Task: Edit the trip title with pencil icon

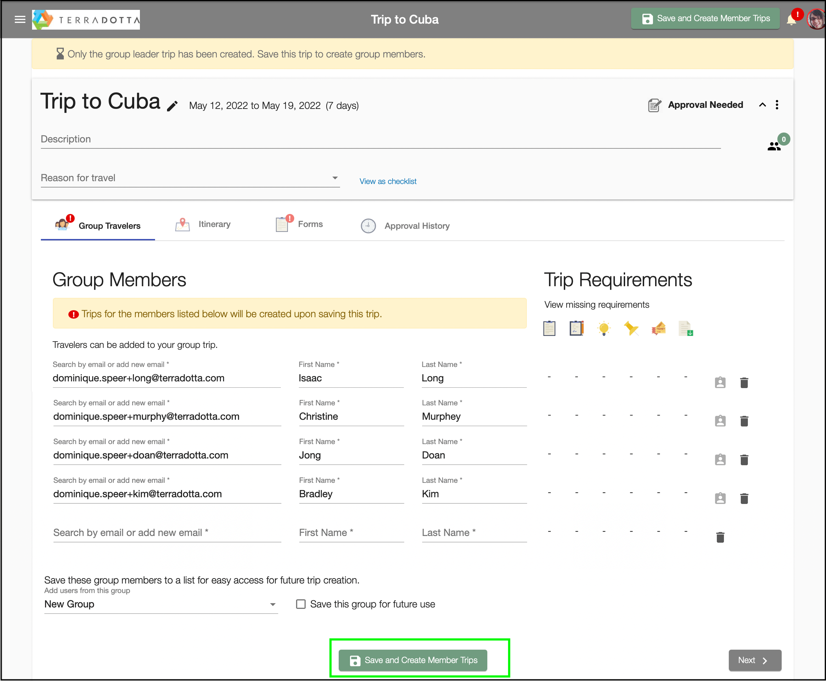Action: tap(172, 106)
